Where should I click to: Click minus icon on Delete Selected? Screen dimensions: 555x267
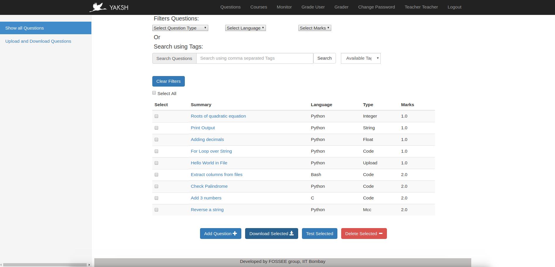(381, 233)
